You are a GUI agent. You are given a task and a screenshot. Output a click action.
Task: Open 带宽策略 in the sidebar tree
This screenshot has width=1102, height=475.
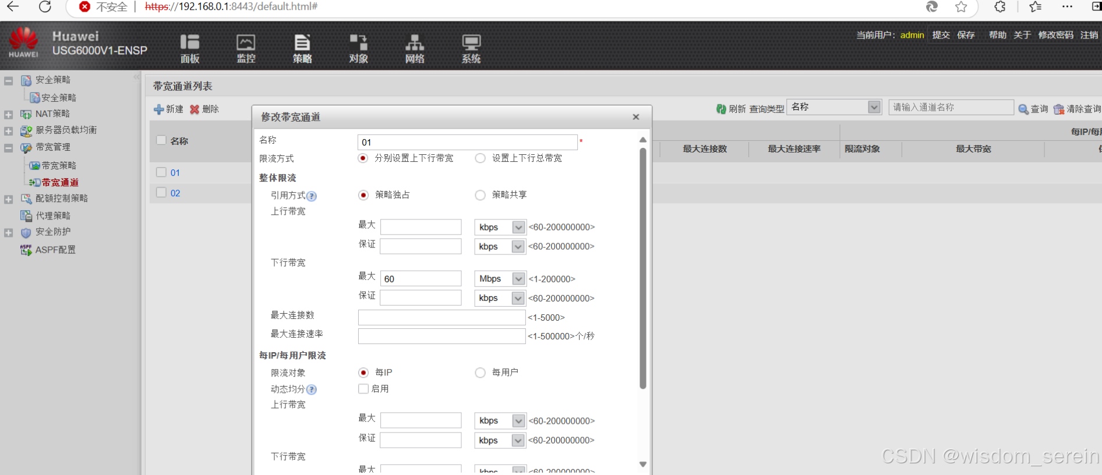[58, 166]
